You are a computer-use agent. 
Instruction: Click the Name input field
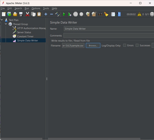pos(109,29)
